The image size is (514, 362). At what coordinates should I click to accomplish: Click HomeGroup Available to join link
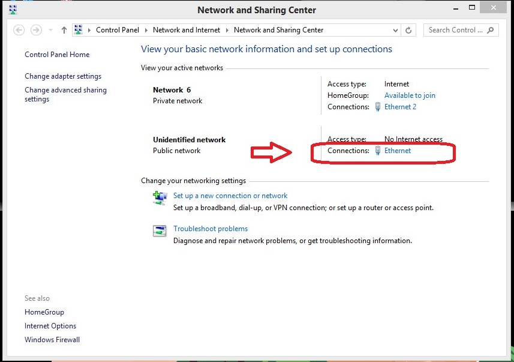[x=410, y=95]
